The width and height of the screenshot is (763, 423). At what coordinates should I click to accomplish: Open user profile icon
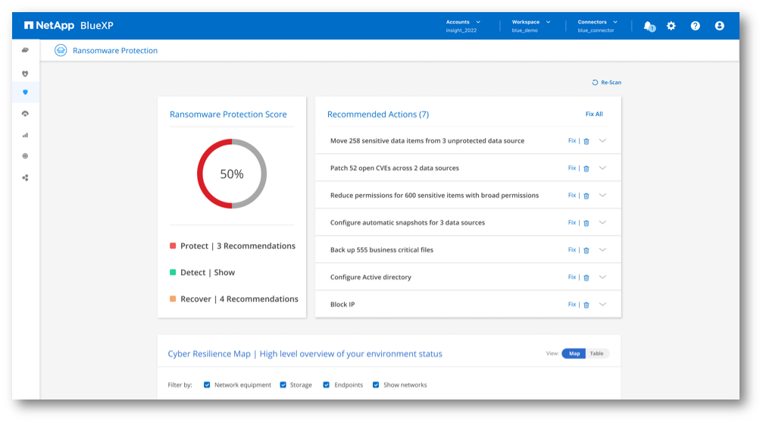pos(719,26)
